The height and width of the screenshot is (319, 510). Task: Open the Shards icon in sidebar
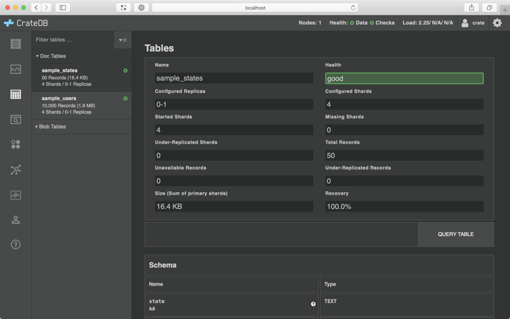click(x=15, y=144)
